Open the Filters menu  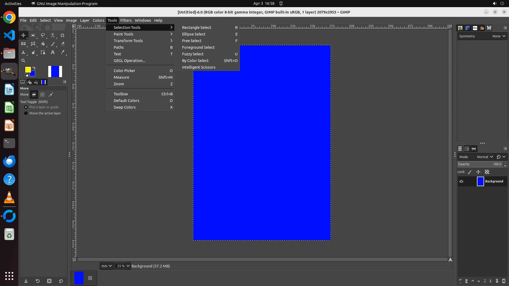pyautogui.click(x=126, y=20)
